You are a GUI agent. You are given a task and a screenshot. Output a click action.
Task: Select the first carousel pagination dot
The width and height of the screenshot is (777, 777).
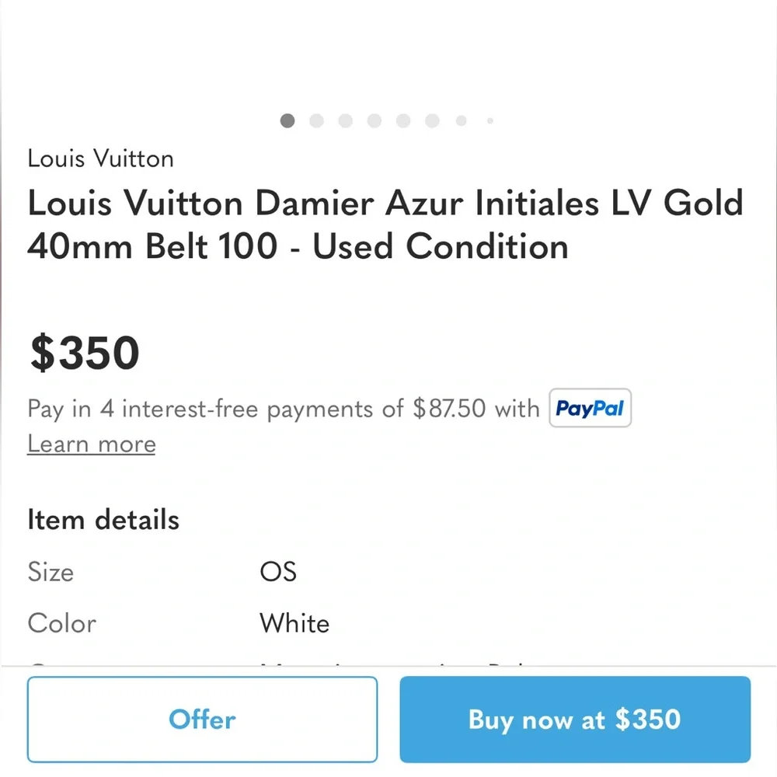[287, 120]
